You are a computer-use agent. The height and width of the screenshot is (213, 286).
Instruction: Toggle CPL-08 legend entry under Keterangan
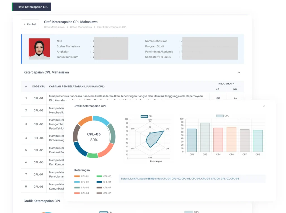pyautogui.click(x=104, y=193)
